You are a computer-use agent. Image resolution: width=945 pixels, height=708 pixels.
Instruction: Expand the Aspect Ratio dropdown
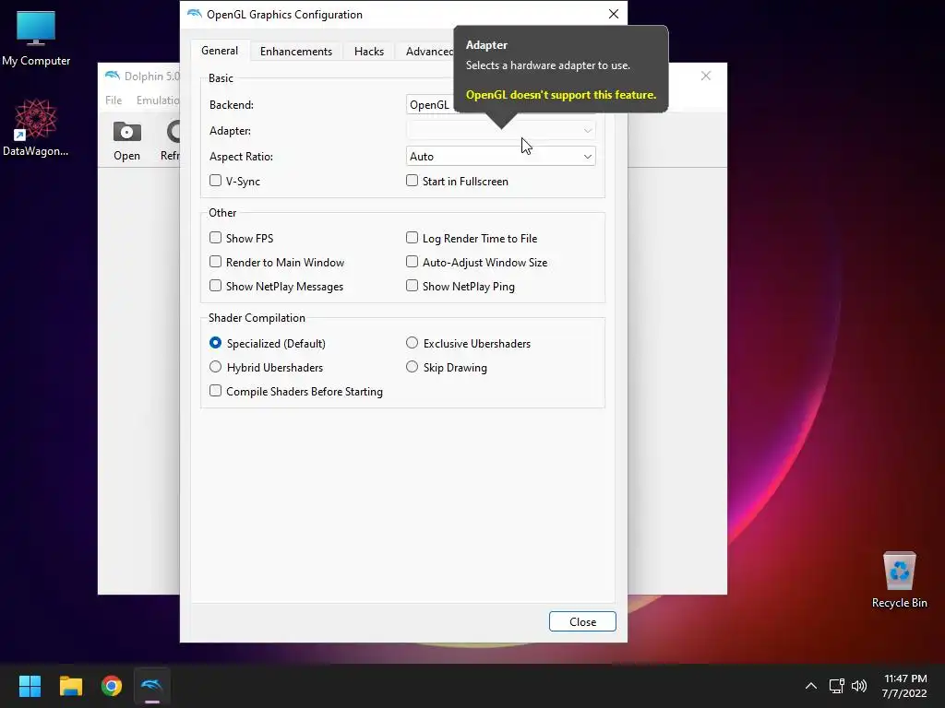click(x=501, y=157)
